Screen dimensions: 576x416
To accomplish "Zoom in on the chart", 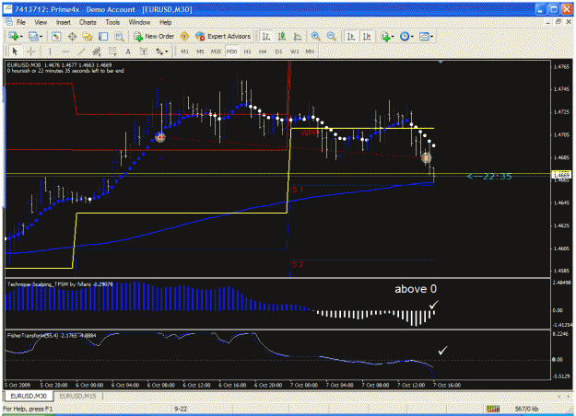I will [x=315, y=36].
